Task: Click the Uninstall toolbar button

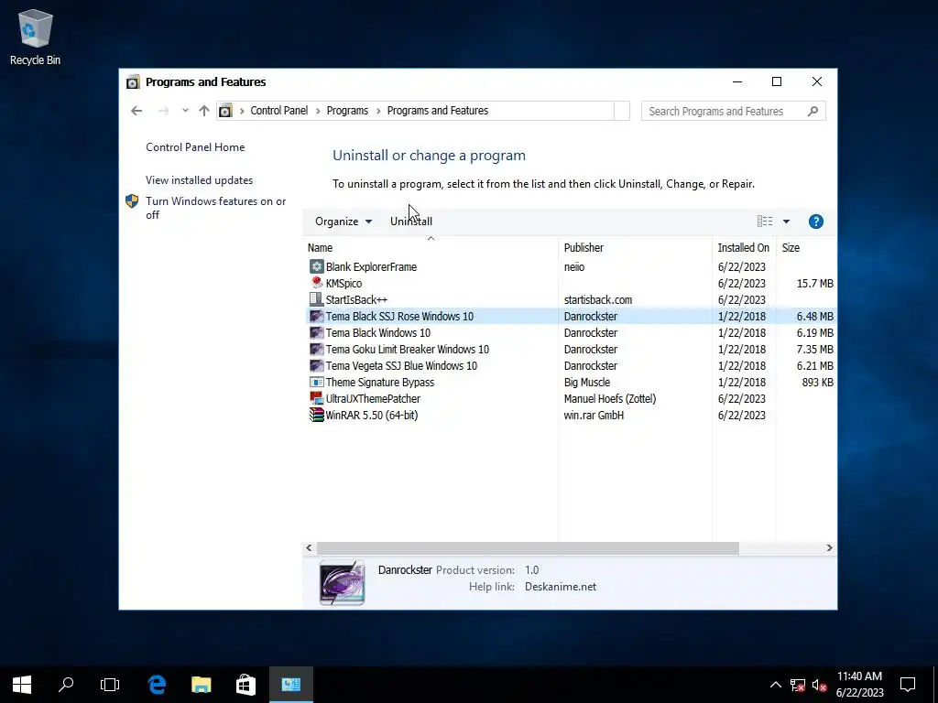Action: pos(411,222)
